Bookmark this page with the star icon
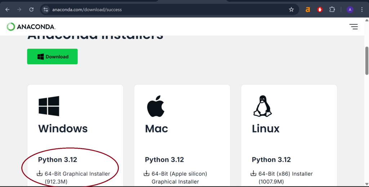Image resolution: width=369 pixels, height=187 pixels. [x=291, y=10]
